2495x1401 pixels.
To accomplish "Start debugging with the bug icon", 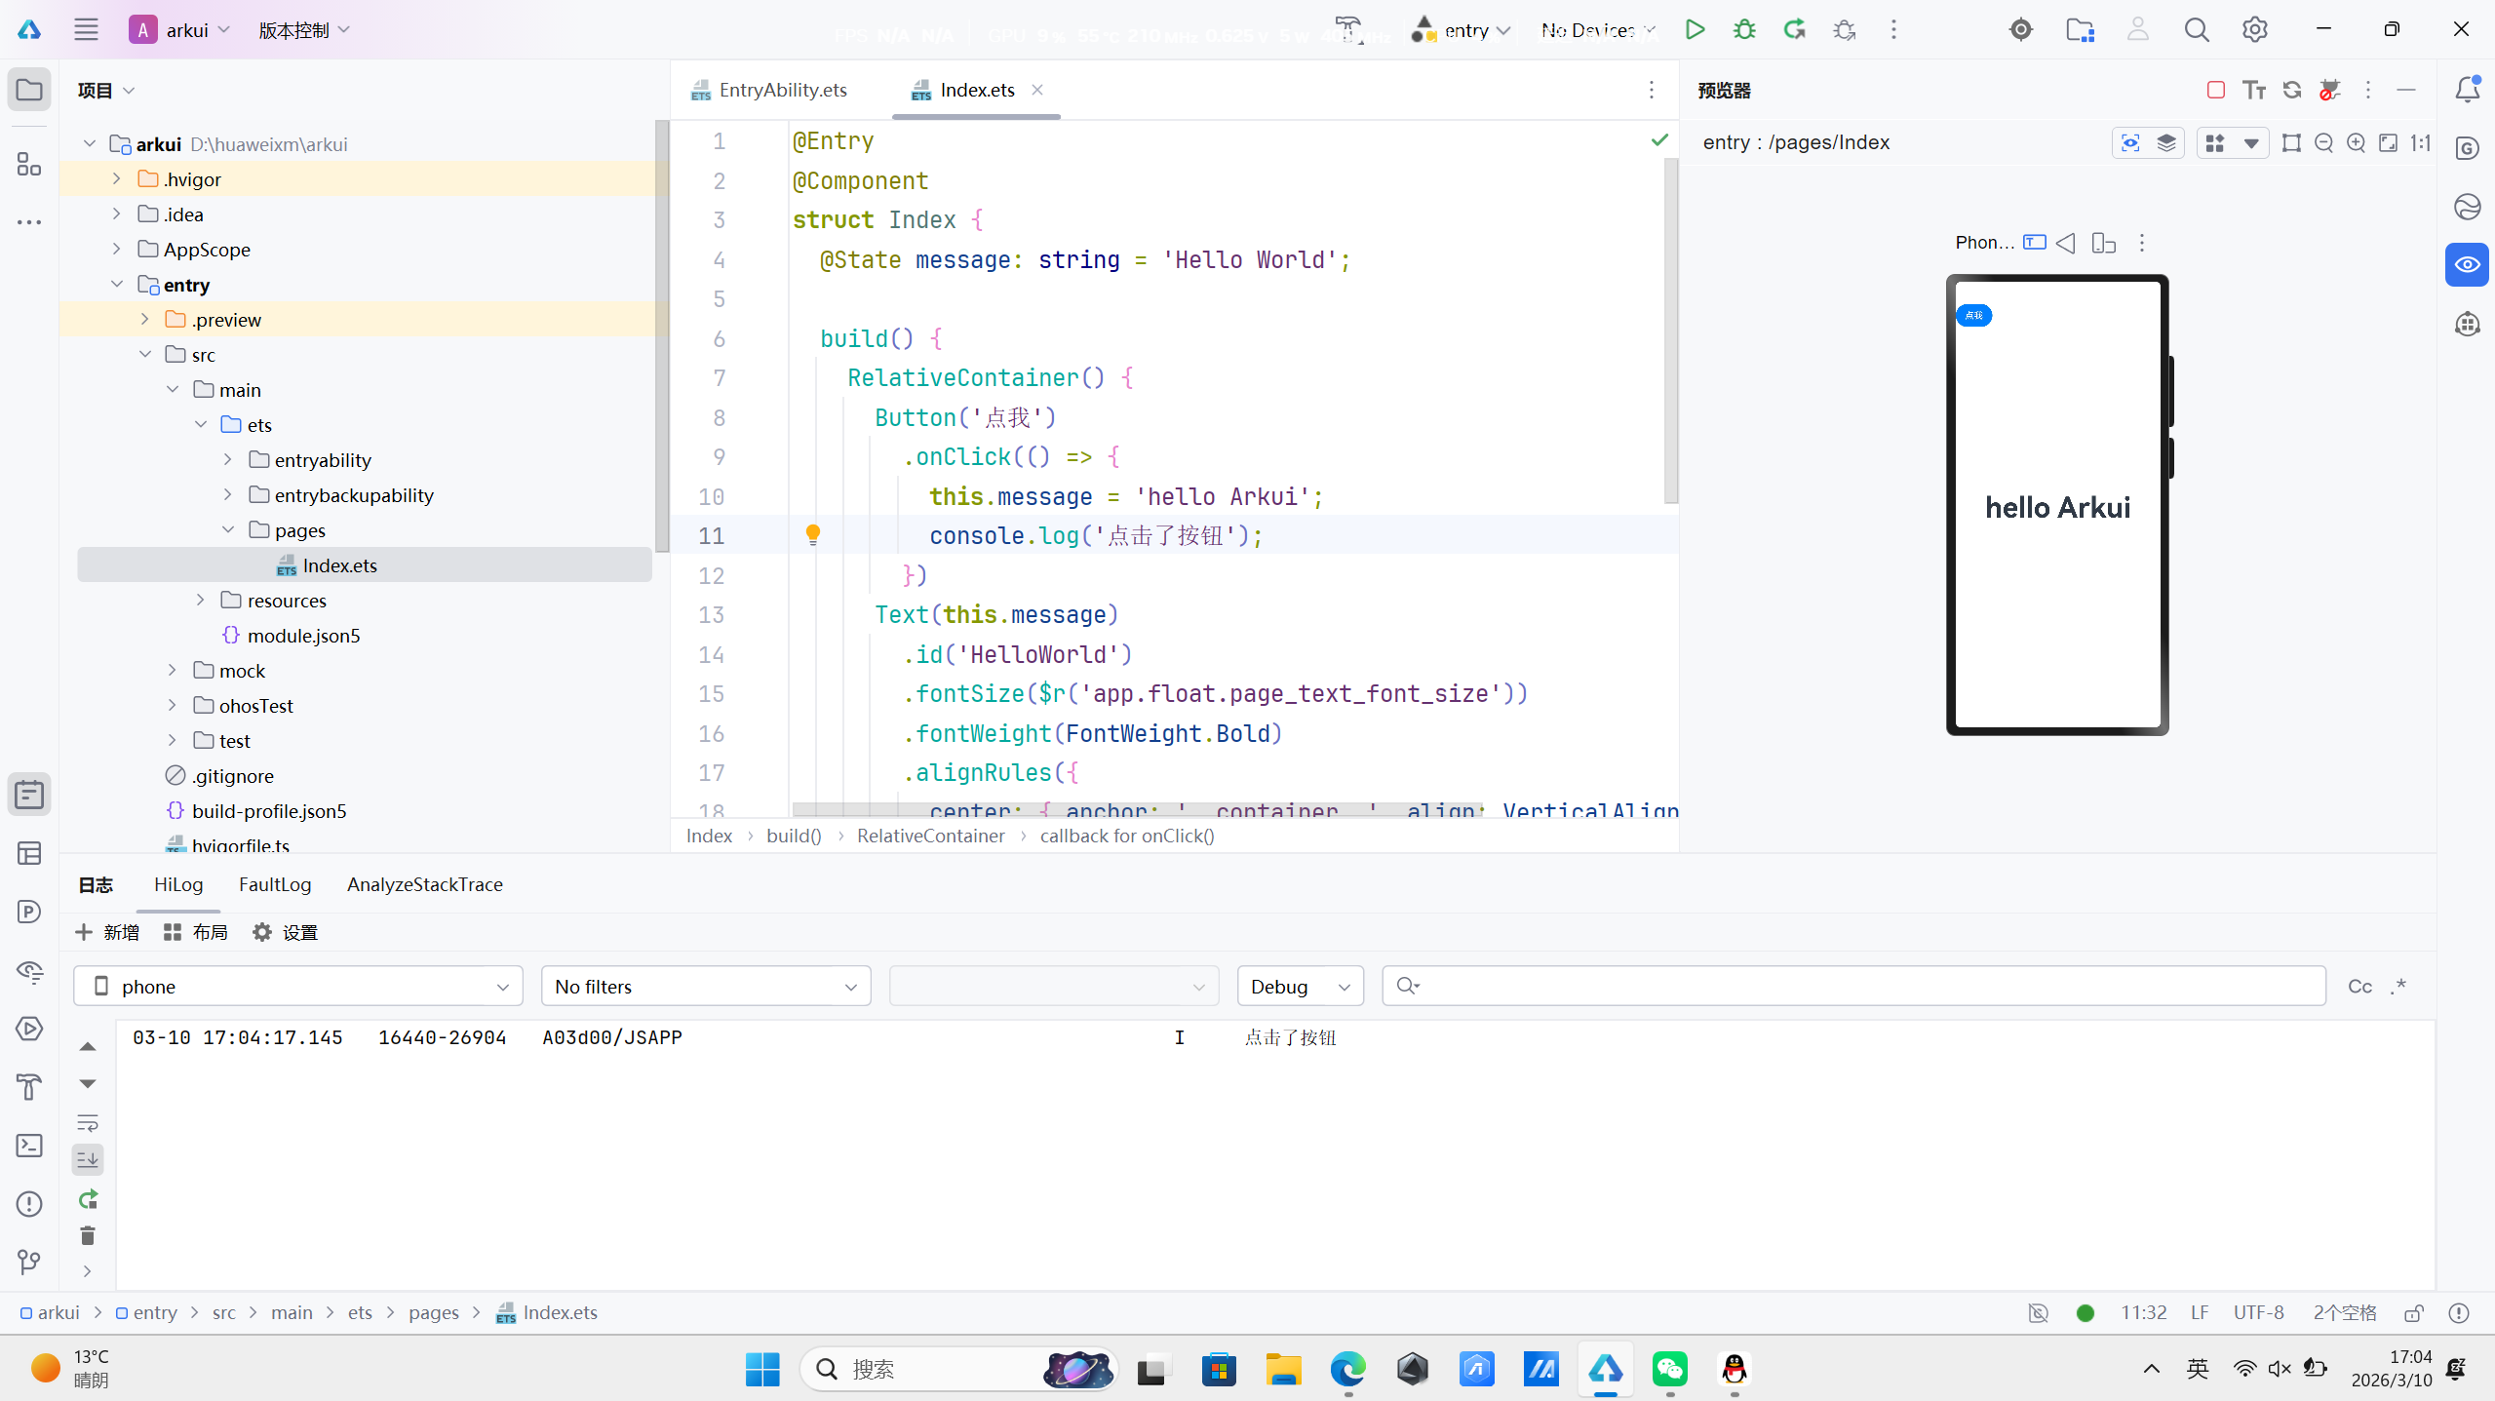I will pyautogui.click(x=1744, y=29).
